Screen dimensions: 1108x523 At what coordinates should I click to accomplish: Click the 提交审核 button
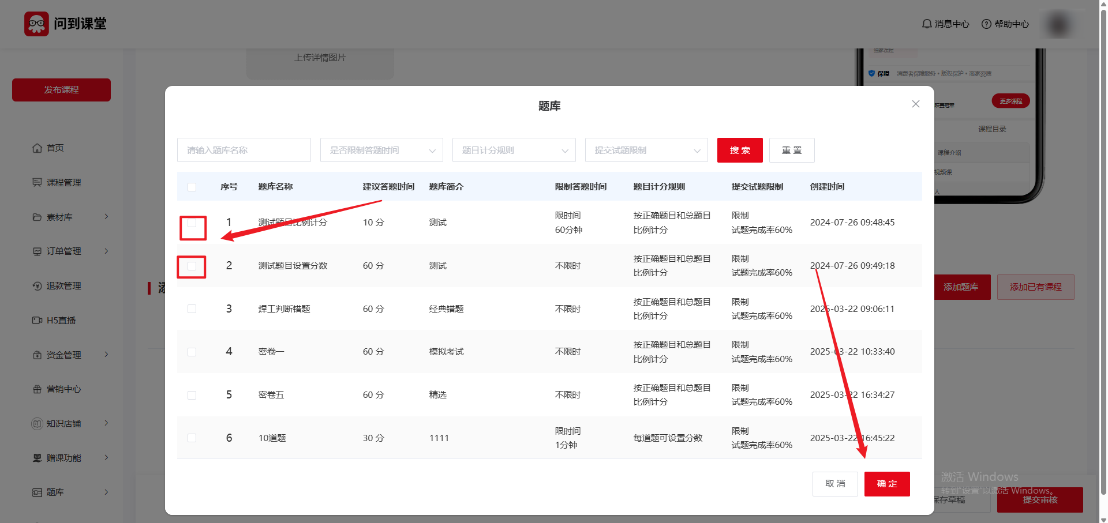[x=1040, y=500]
